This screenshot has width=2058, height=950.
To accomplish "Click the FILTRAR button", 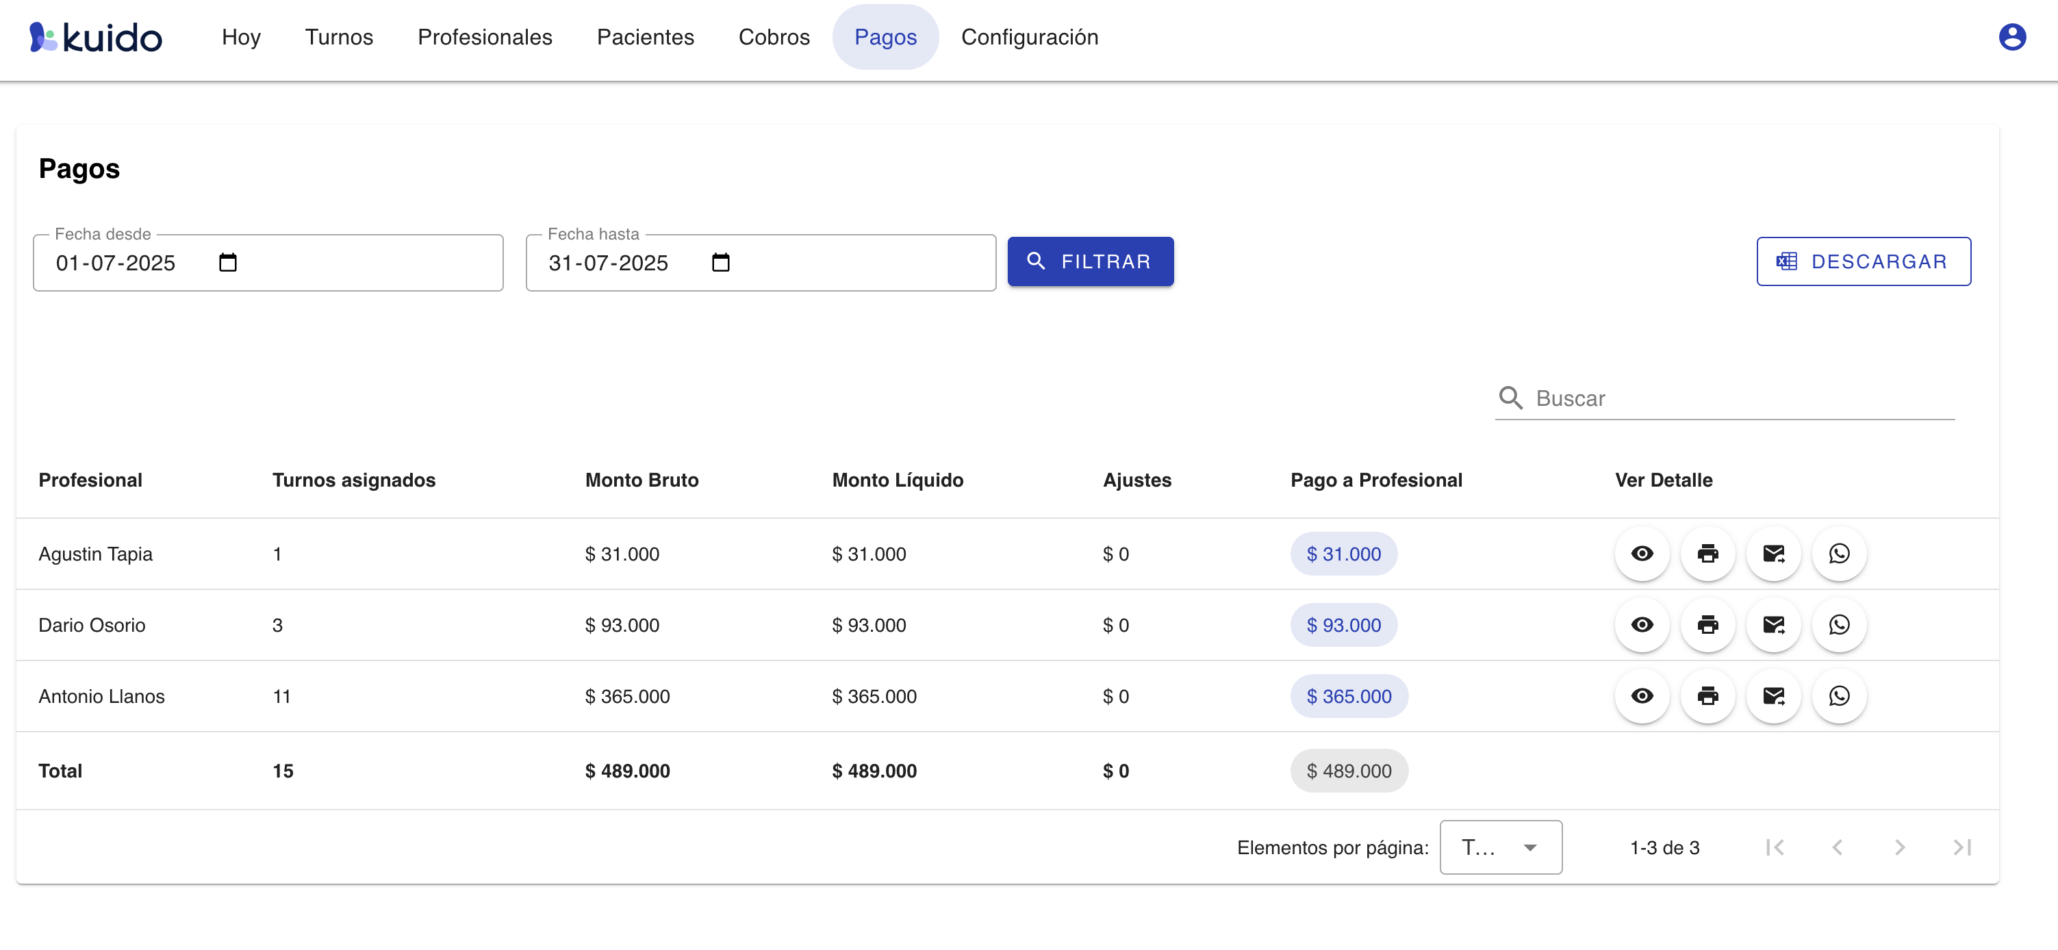I will click(x=1091, y=261).
